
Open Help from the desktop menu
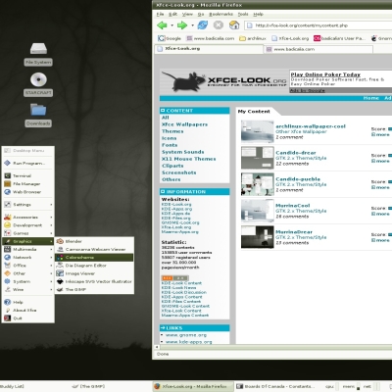click(x=28, y=302)
